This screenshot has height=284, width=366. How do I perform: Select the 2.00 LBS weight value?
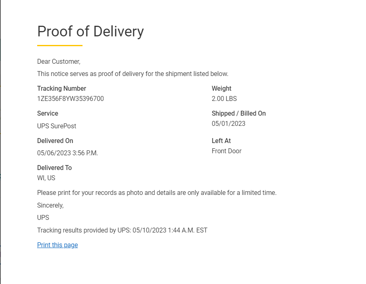[x=224, y=98]
